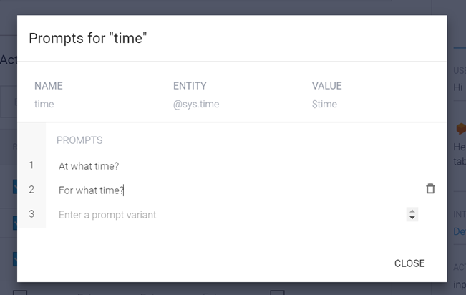Click the $time parameter value
Viewport: 466px width, 295px height.
(x=324, y=105)
